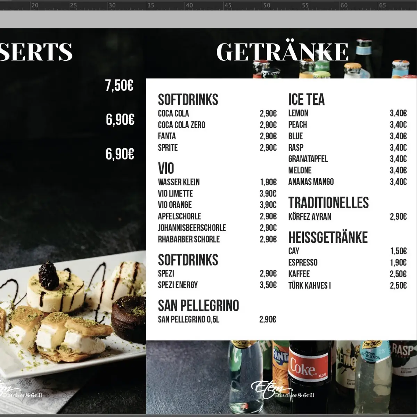Viewport: 417px width, 417px height.
Task: Click ruler mark 50 at top
Action: tap(266, 6)
